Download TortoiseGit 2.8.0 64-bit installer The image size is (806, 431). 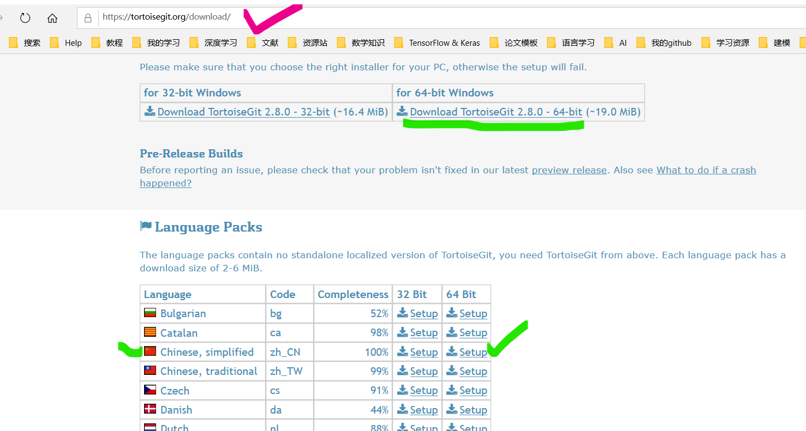click(x=496, y=112)
